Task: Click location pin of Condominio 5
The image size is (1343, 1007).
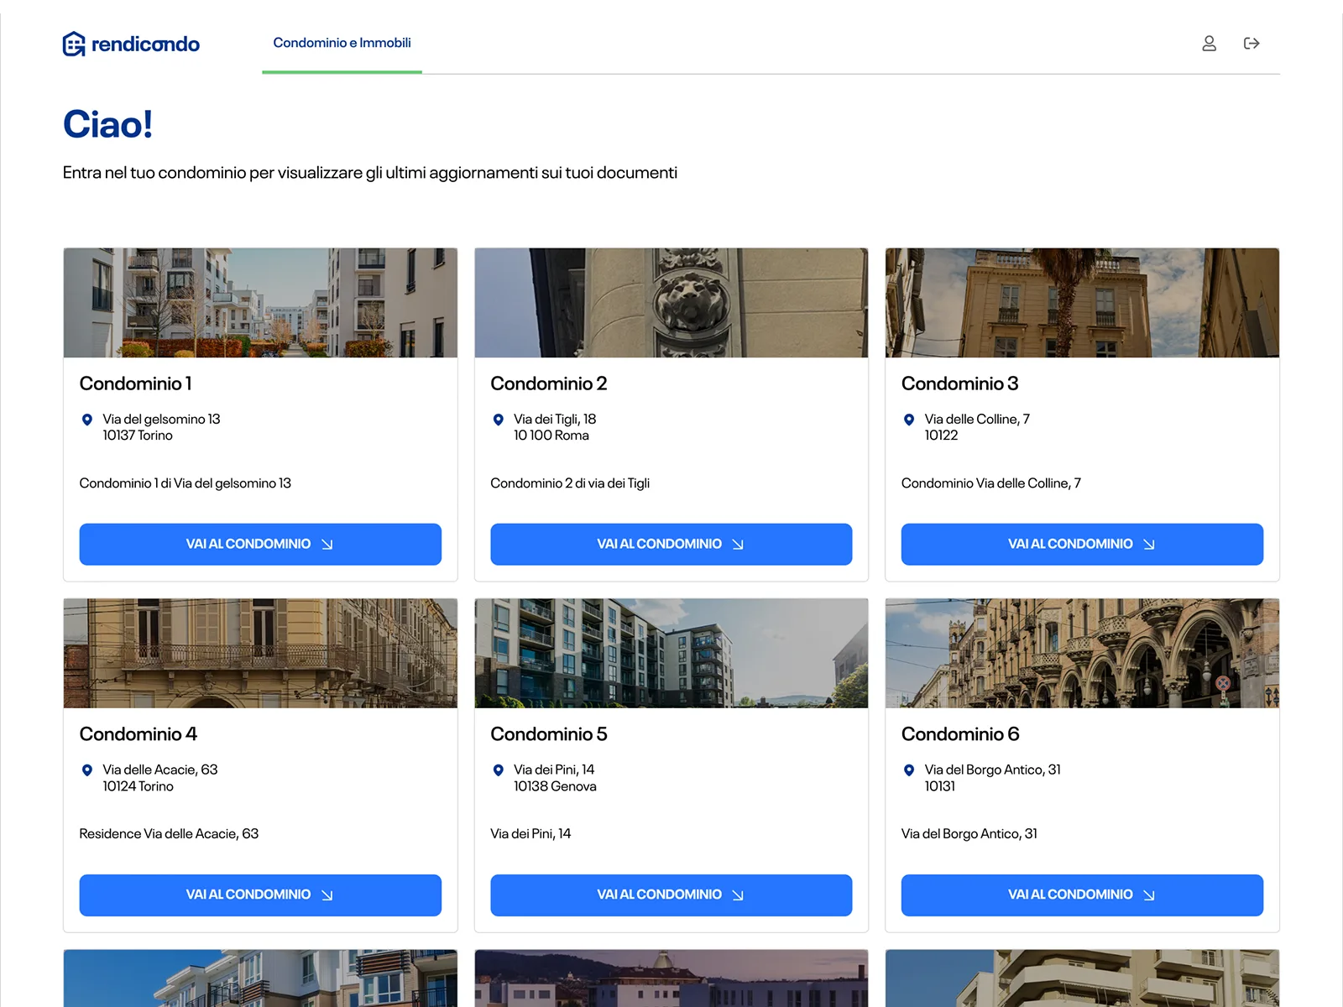Action: point(498,770)
